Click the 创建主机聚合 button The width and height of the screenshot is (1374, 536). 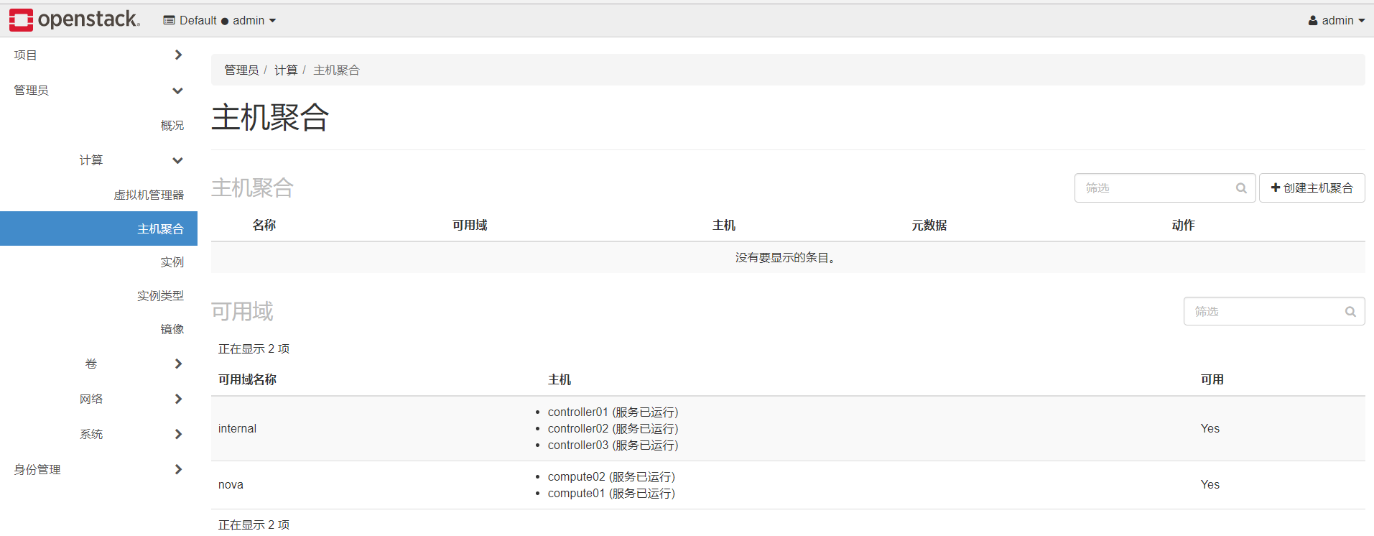(1312, 188)
